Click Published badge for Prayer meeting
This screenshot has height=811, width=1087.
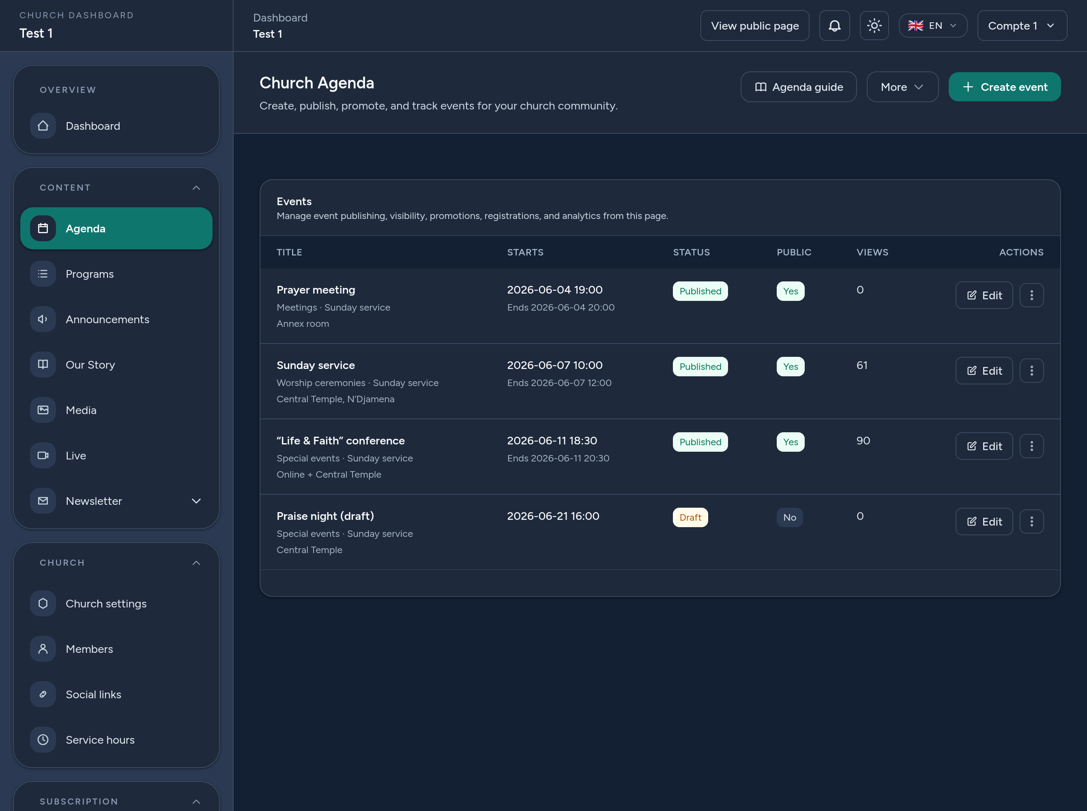click(x=700, y=291)
